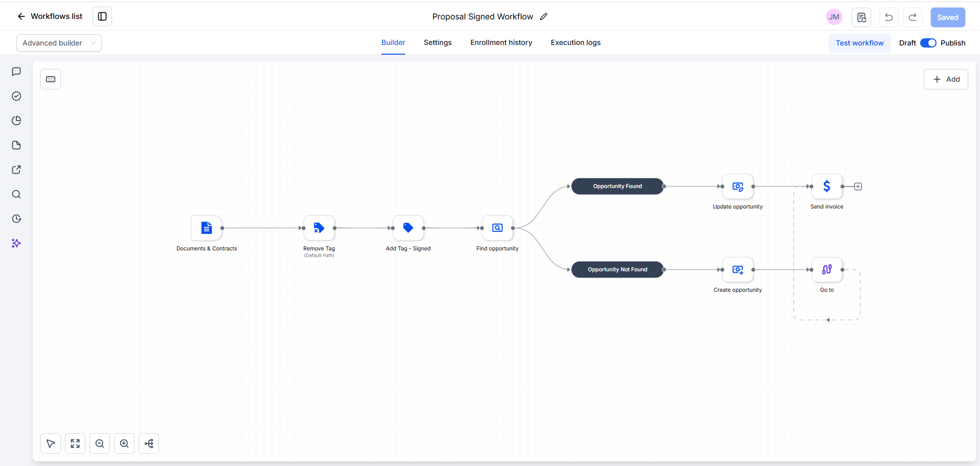Zoom out of the canvas

pyautogui.click(x=100, y=444)
